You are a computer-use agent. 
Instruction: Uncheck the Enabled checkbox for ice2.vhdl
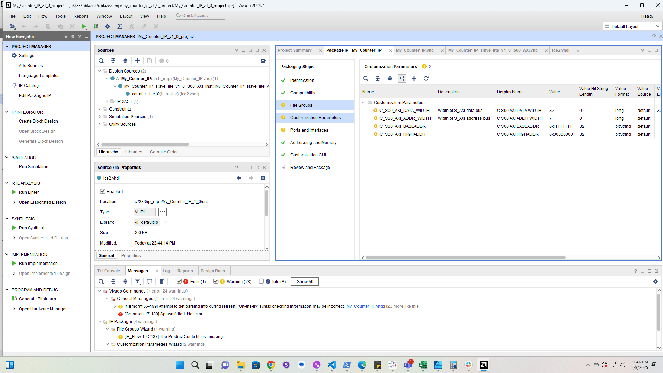click(103, 191)
